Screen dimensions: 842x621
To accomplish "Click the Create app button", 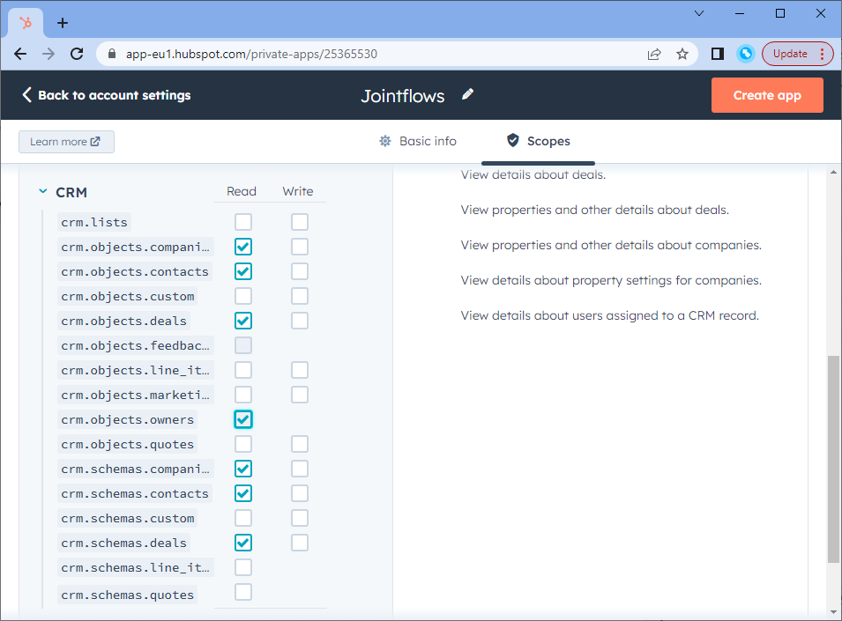I will point(767,95).
